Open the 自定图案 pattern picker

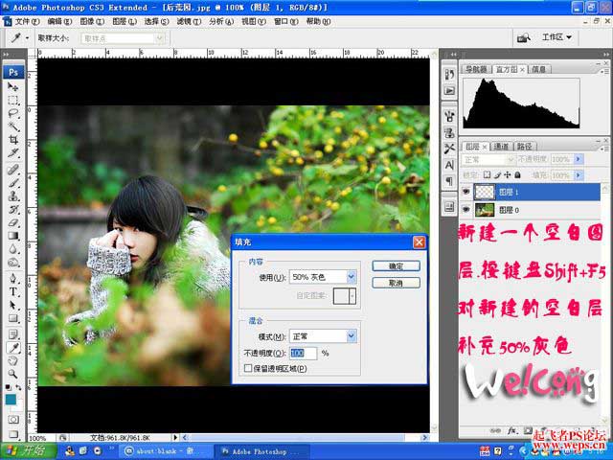point(345,296)
